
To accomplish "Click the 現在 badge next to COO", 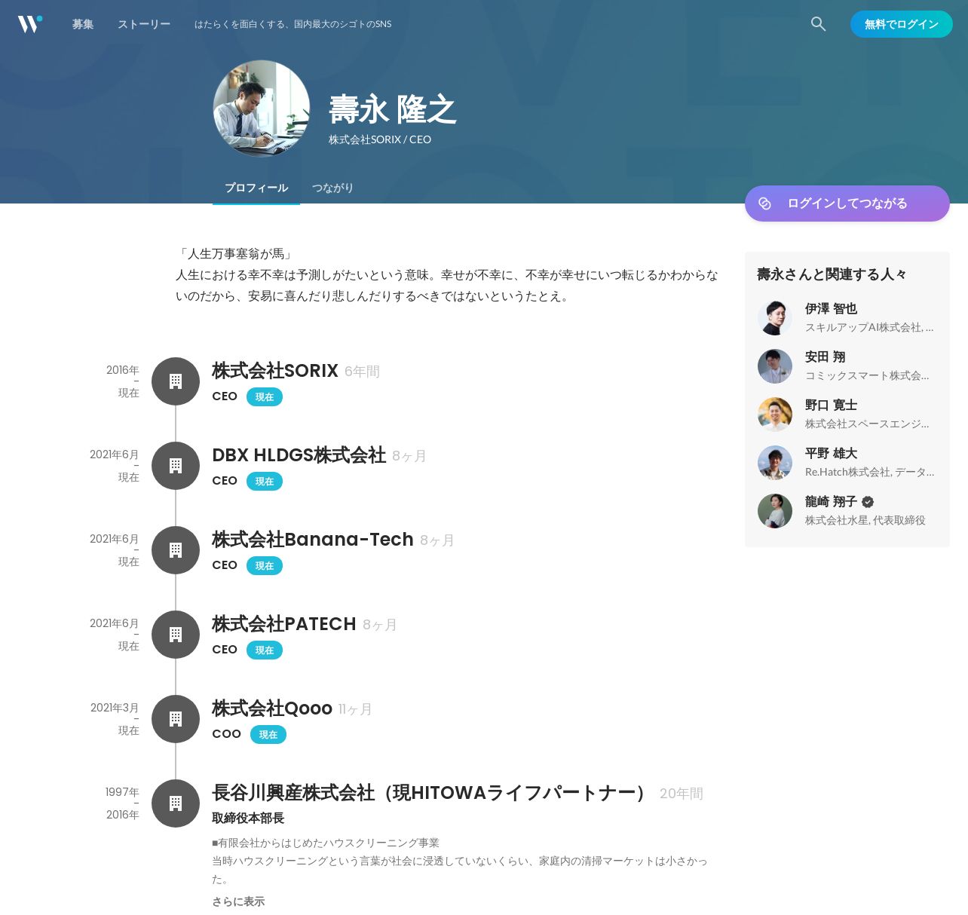I will tap(268, 735).
